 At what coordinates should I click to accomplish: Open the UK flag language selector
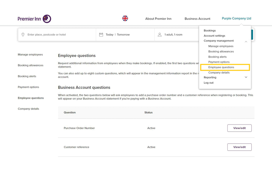click(x=125, y=18)
